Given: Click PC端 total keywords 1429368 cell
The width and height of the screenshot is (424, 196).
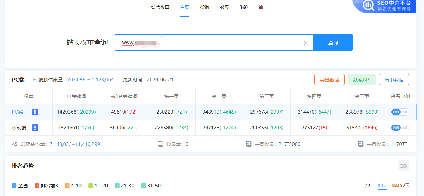Looking at the screenshot, I should coord(76,112).
